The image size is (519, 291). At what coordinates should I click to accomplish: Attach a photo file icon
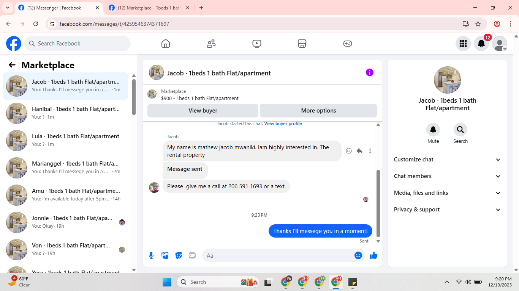coord(165,255)
